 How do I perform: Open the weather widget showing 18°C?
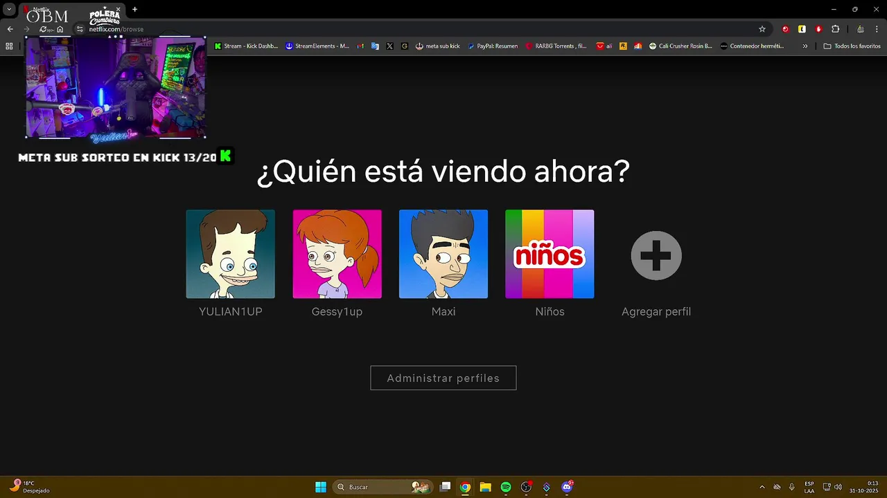[x=30, y=487]
